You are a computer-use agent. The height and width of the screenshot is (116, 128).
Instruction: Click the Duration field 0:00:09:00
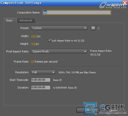pyautogui.click(x=41, y=88)
